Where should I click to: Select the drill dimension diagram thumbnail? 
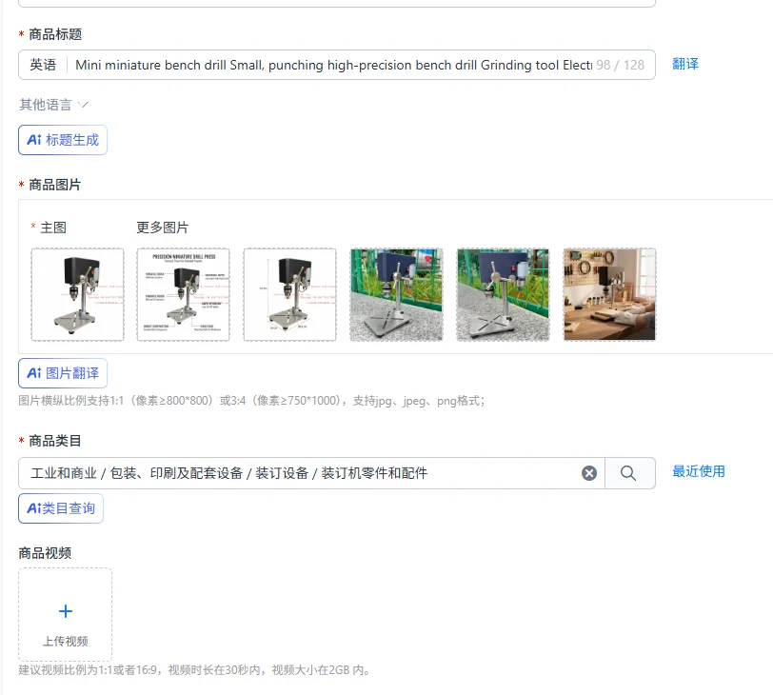pos(289,294)
